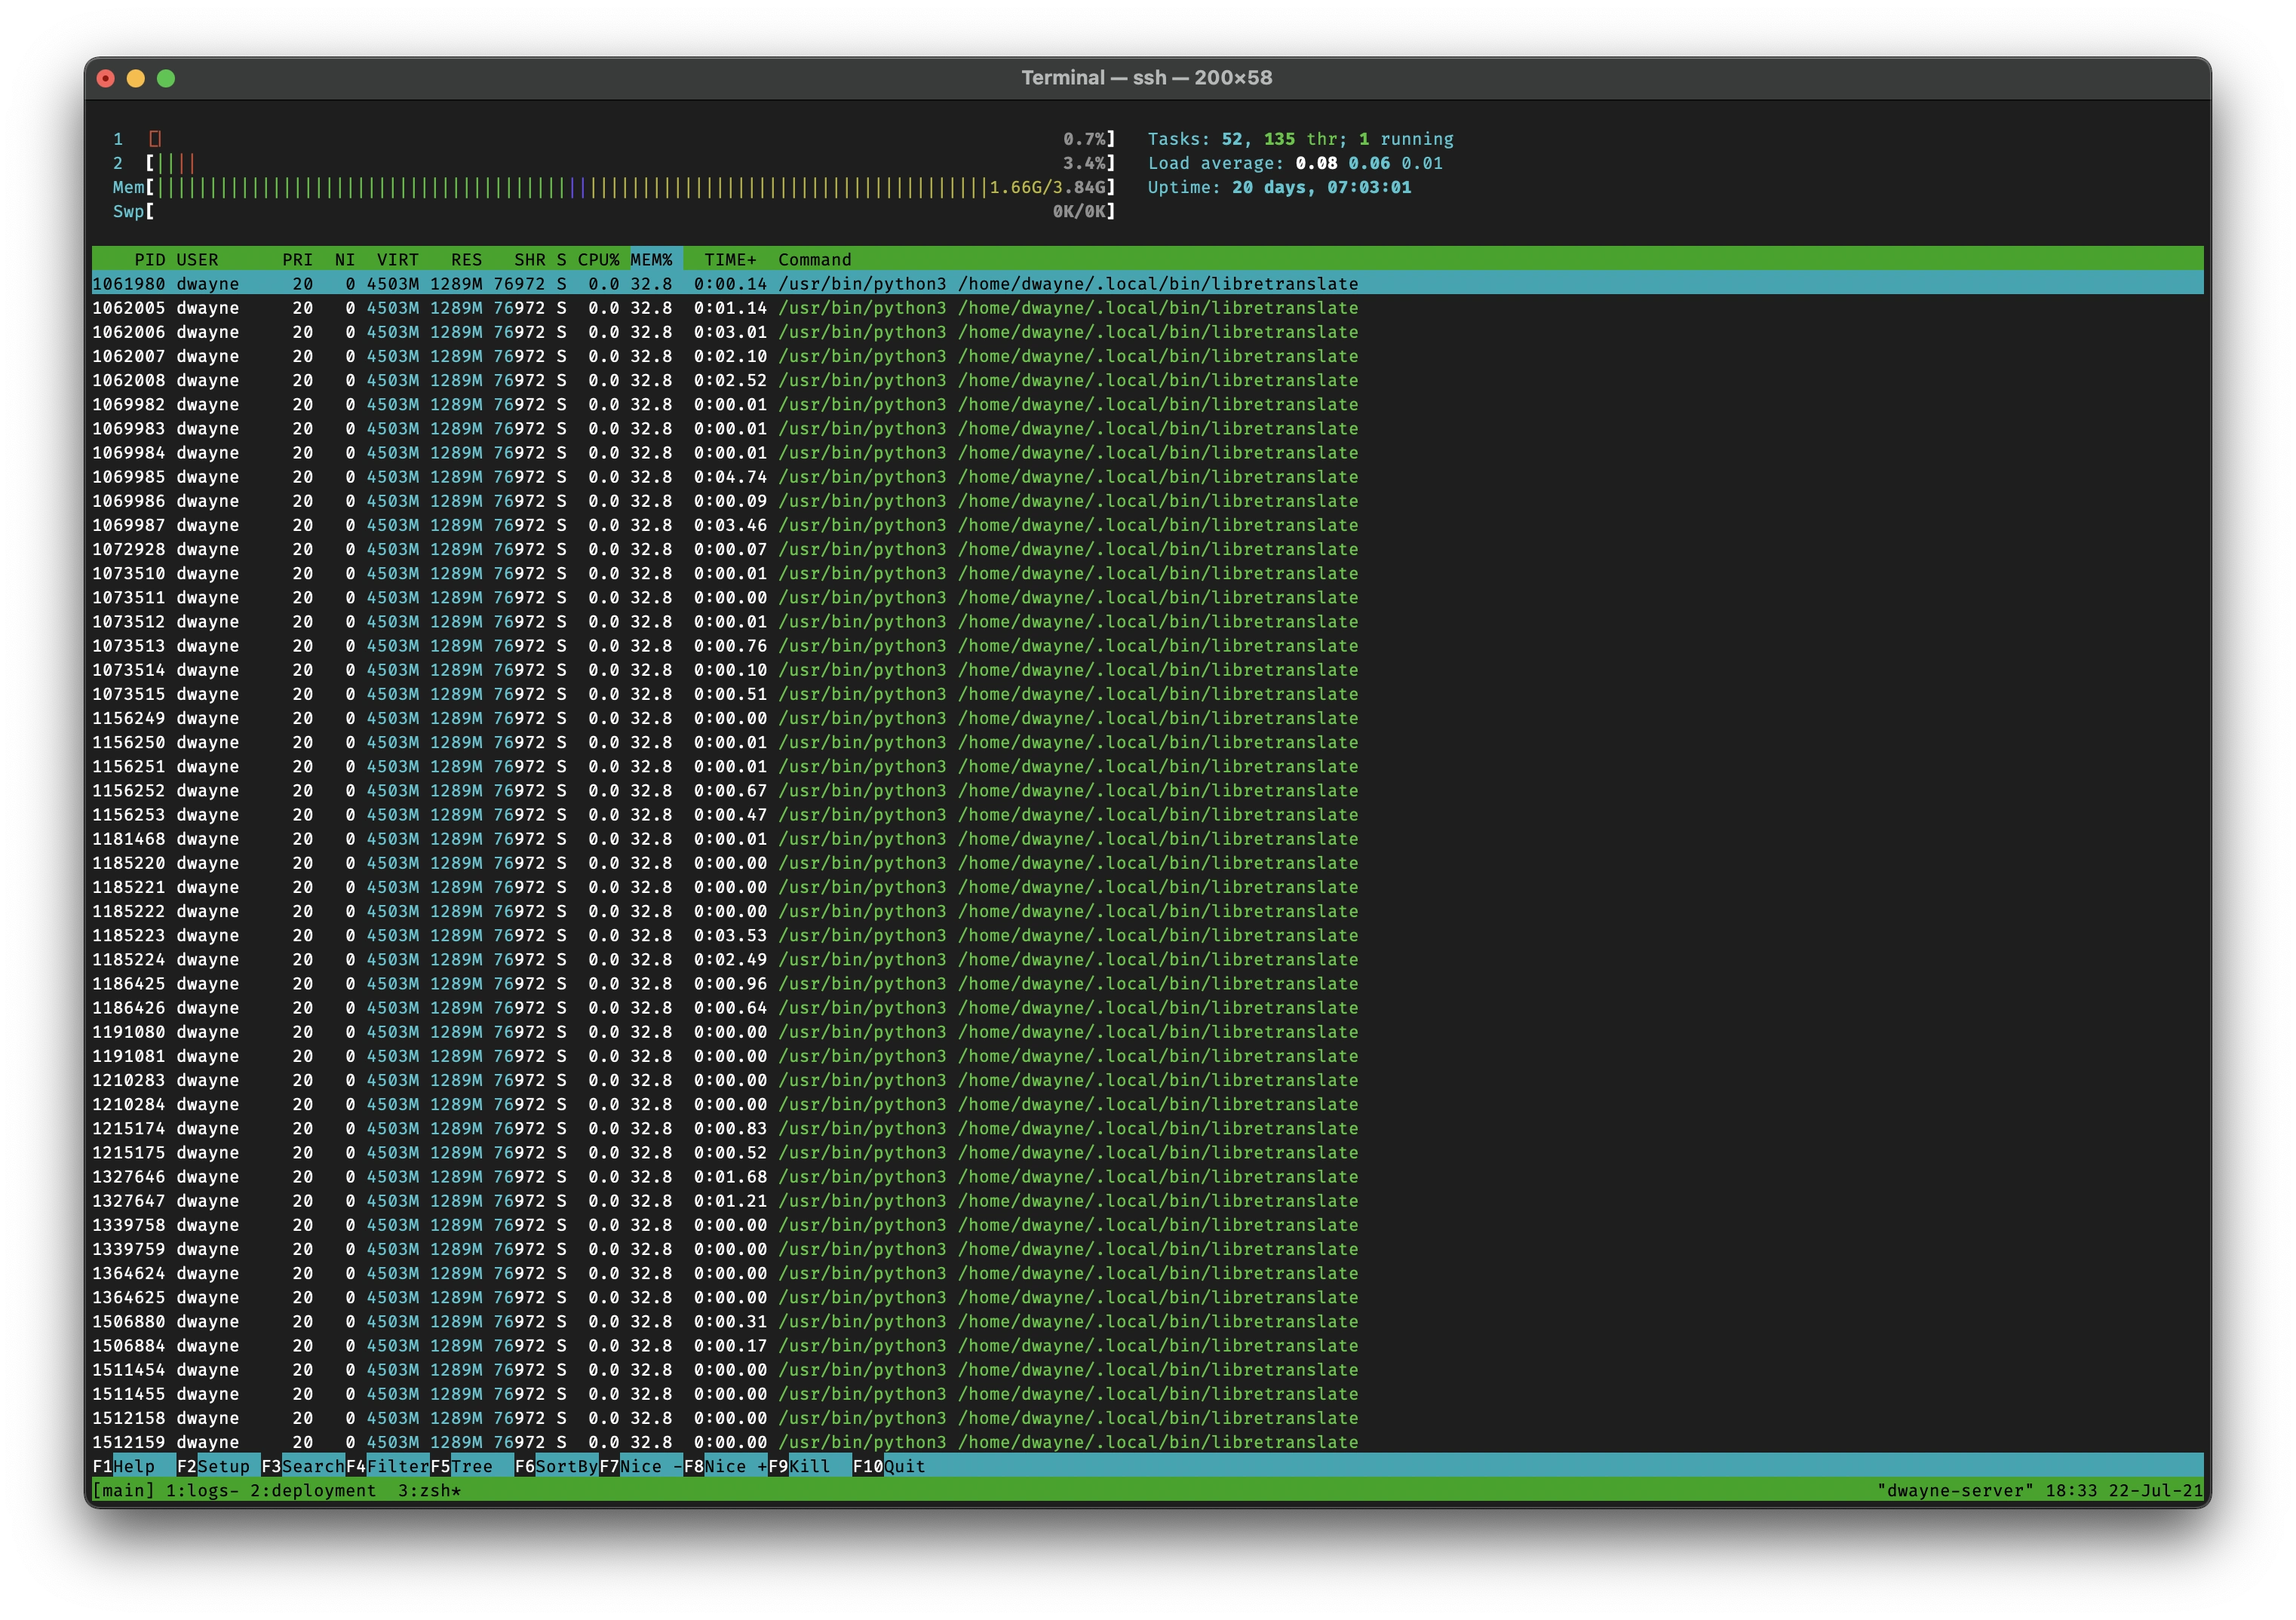
Task: Click hostname "dwayne-server" in status bar
Action: tap(1955, 1490)
